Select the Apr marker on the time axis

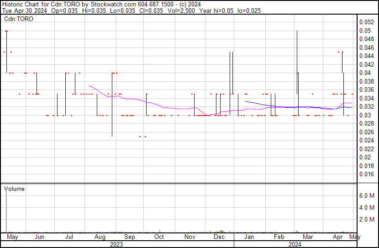tap(338, 237)
